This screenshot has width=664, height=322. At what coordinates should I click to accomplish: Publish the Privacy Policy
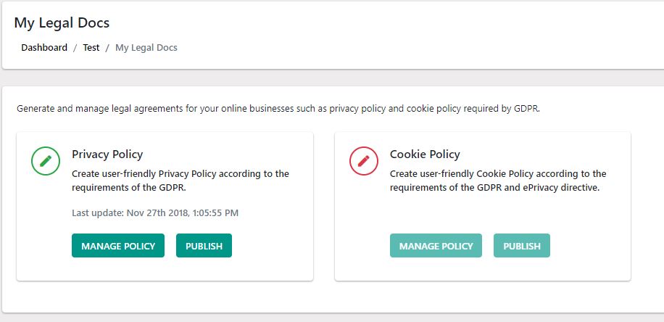[x=204, y=246]
